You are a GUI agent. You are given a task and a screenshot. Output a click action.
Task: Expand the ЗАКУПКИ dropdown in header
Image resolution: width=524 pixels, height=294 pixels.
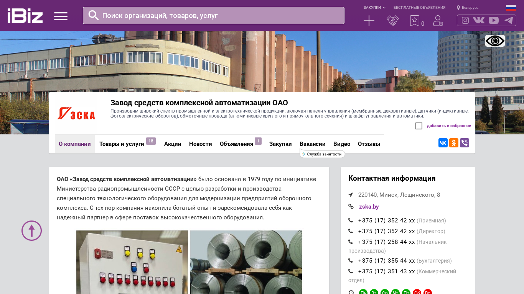click(374, 8)
